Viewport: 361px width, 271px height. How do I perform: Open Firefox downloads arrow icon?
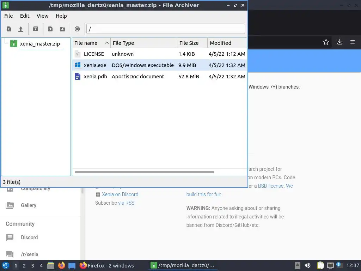pos(339,42)
